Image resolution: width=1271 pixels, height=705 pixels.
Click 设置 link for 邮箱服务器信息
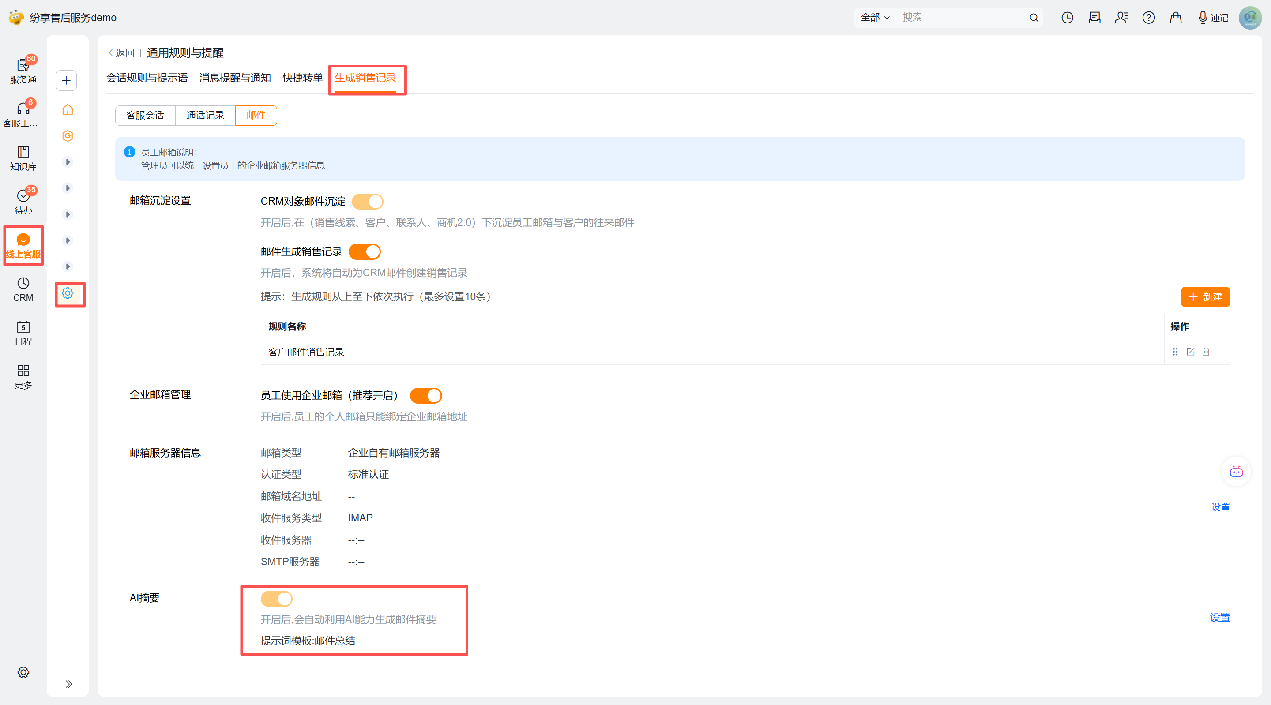tap(1220, 506)
